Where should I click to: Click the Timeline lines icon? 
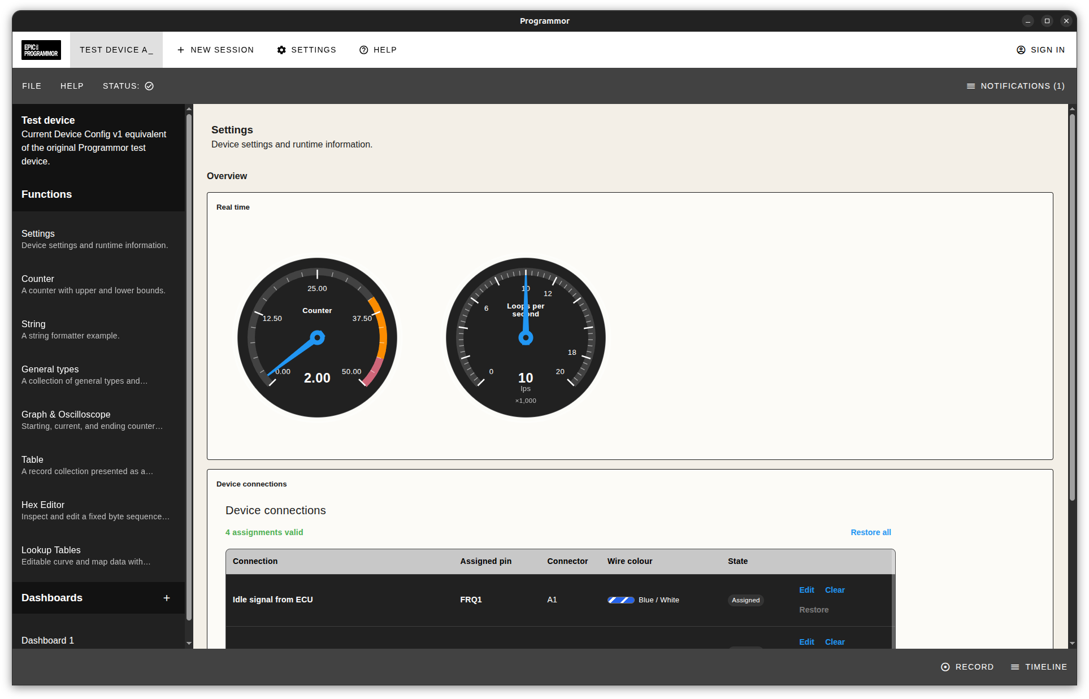click(x=1015, y=667)
